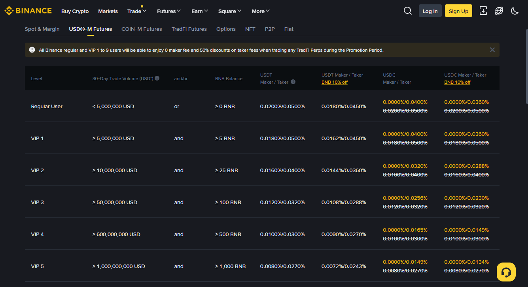Click the ≥ 5 BNB balance cell
Screen dimensions: 528x287
click(225, 138)
